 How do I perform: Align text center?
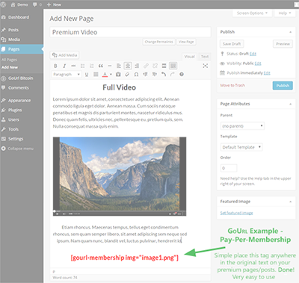[x=128, y=66]
